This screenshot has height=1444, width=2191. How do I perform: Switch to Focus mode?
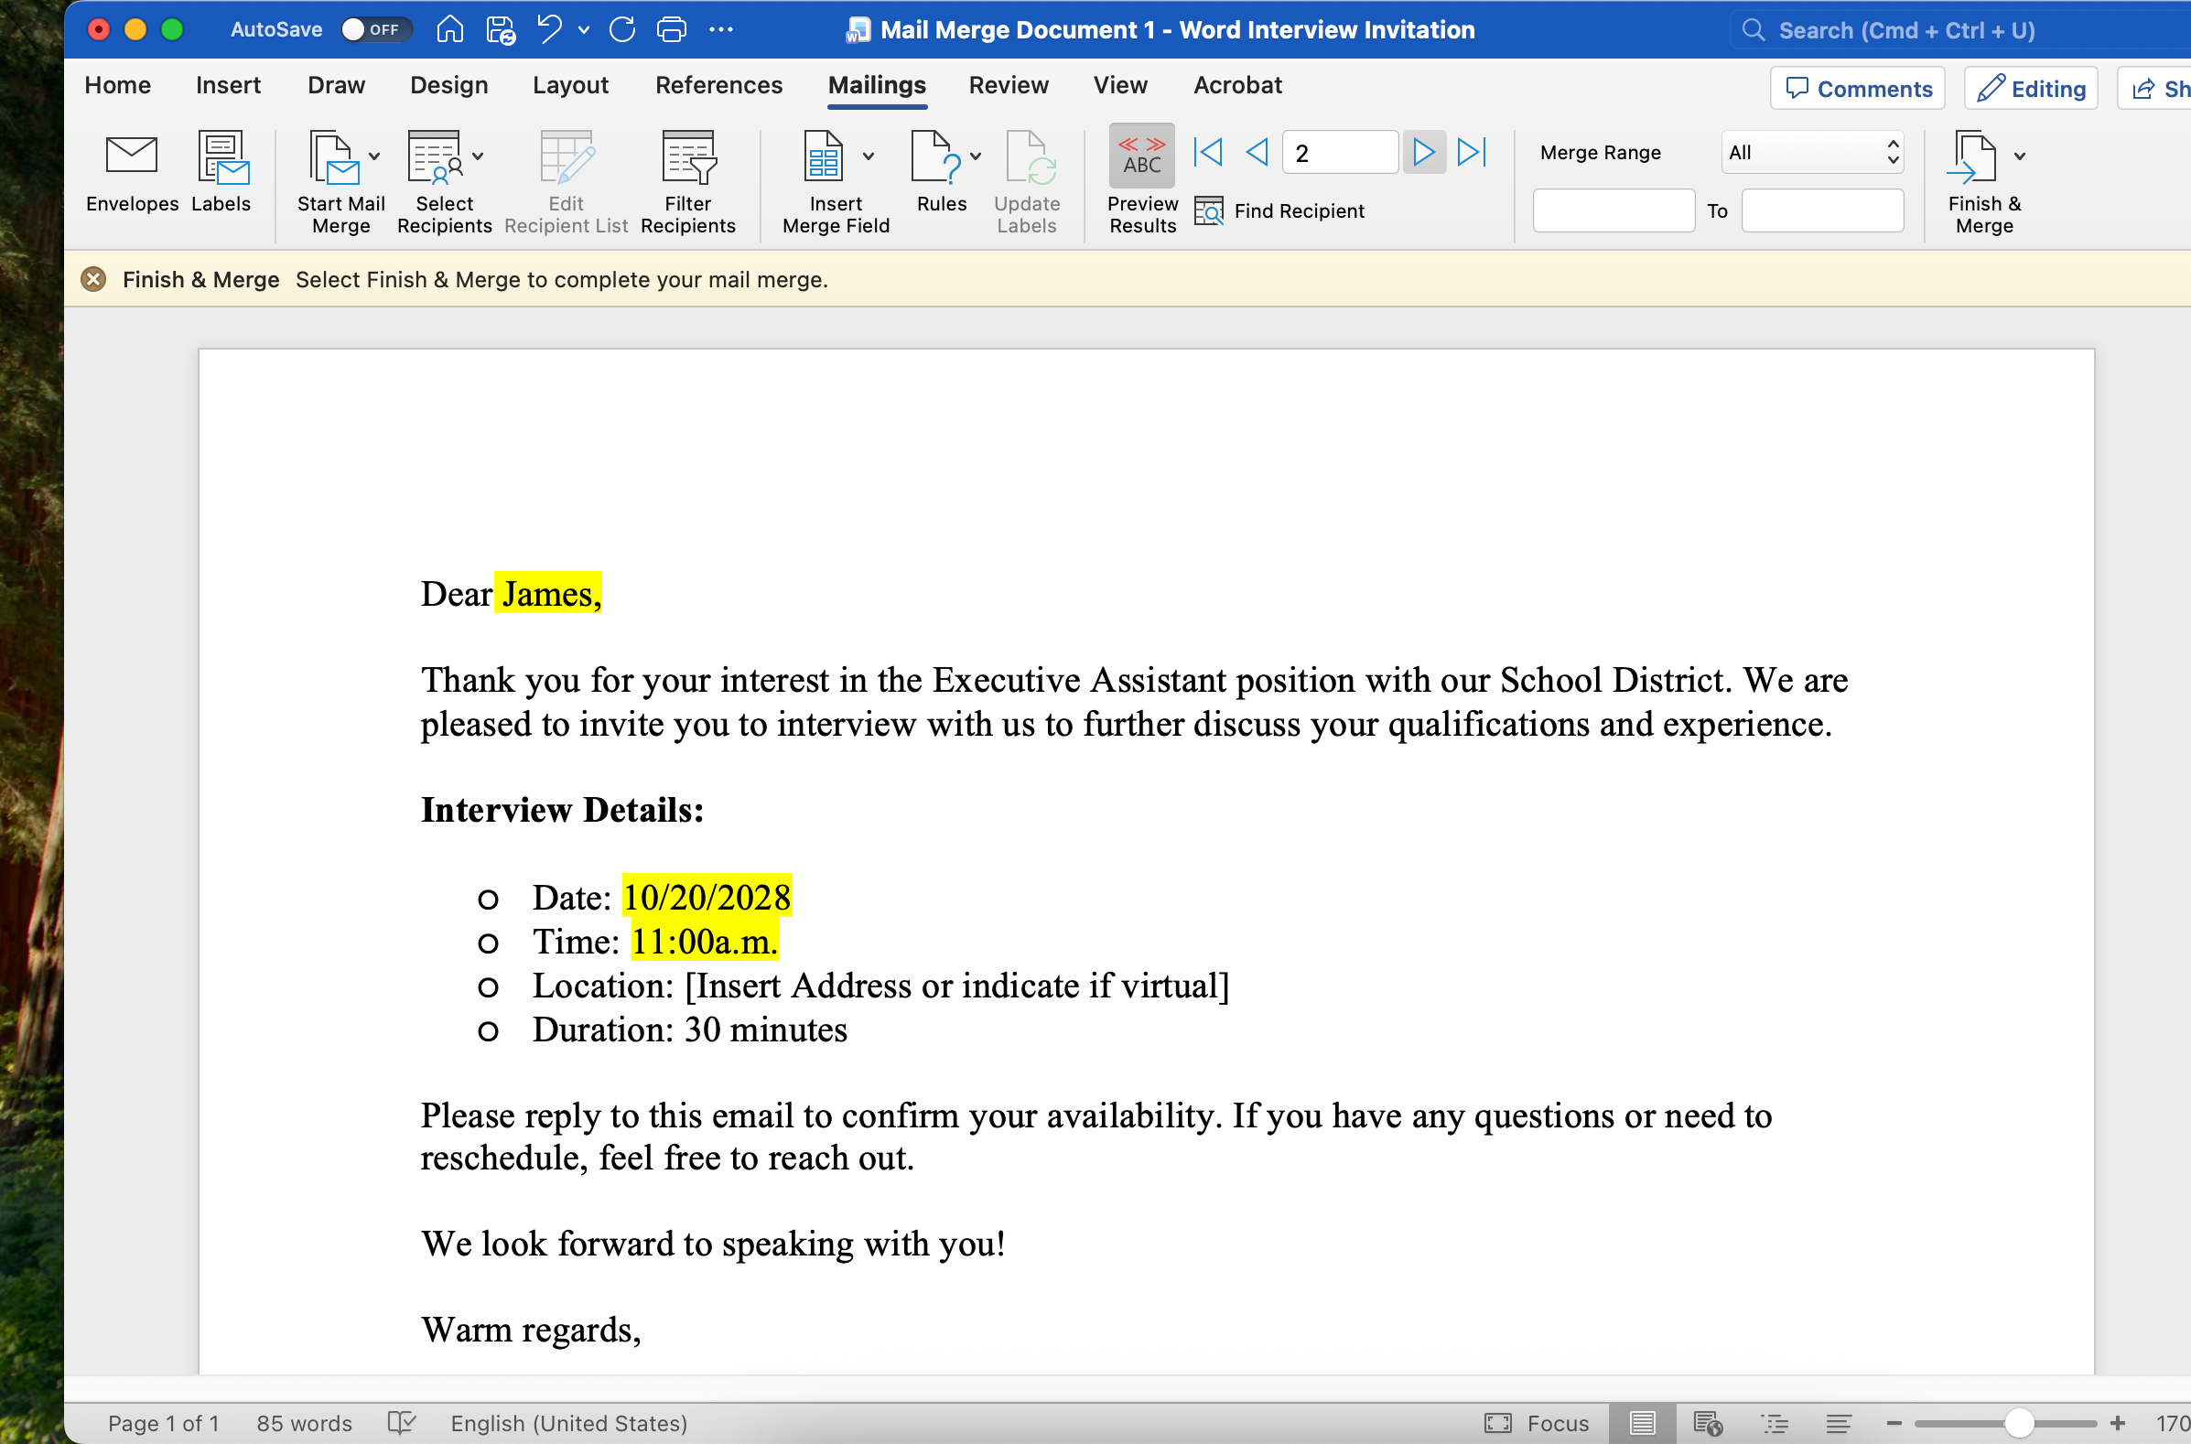(x=1538, y=1423)
